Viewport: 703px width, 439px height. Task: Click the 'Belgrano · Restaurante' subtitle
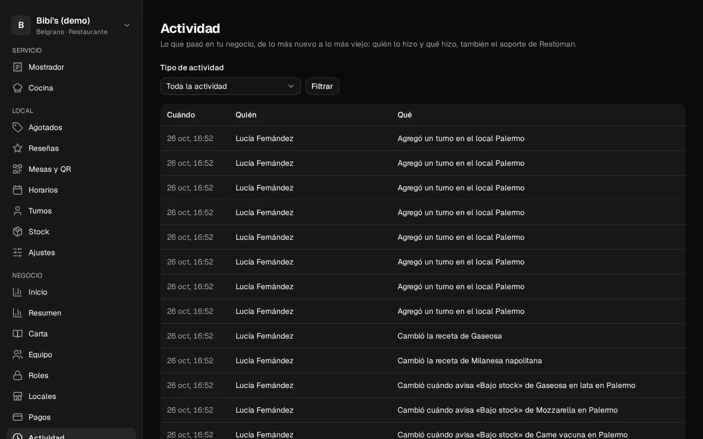(72, 32)
